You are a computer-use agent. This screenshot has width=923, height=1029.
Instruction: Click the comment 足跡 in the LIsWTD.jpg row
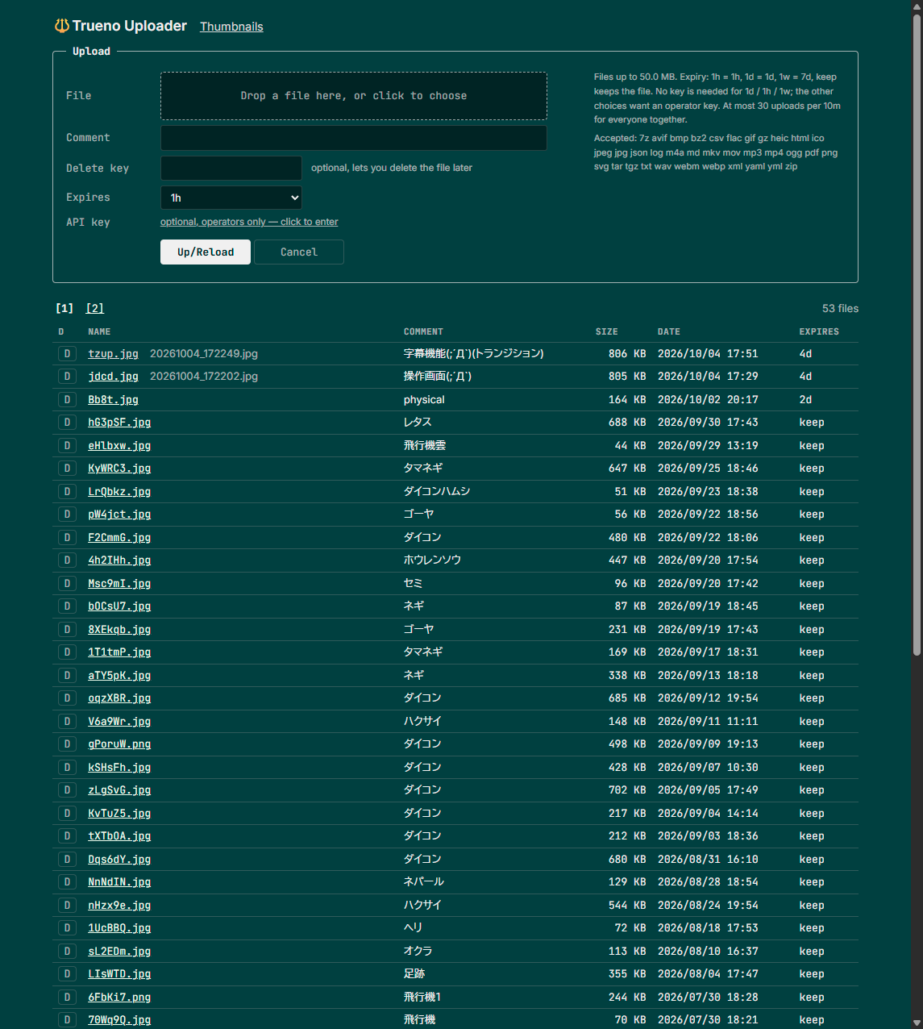tap(414, 973)
